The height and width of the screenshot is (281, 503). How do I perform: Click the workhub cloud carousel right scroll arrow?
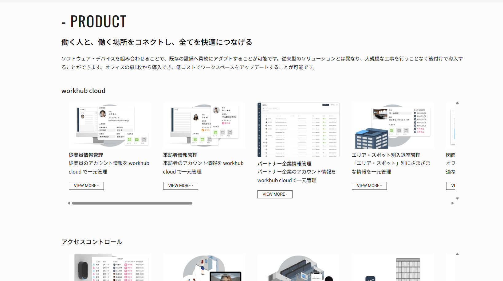[452, 203]
